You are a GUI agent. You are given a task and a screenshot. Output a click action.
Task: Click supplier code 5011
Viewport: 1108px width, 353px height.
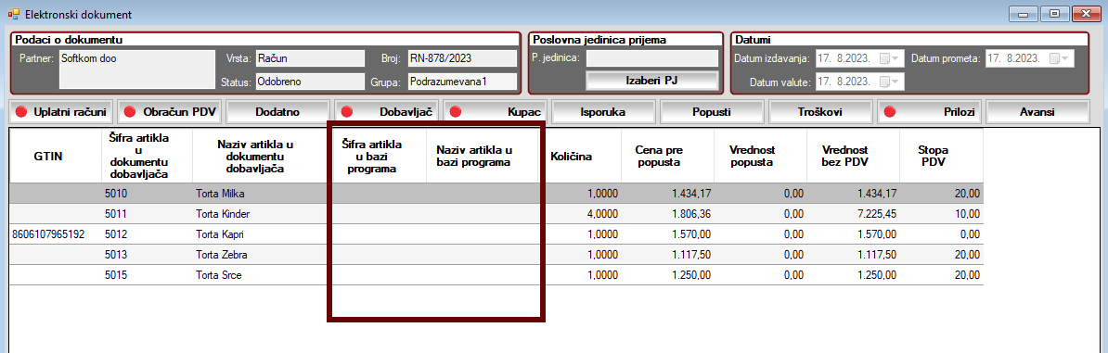tap(116, 214)
